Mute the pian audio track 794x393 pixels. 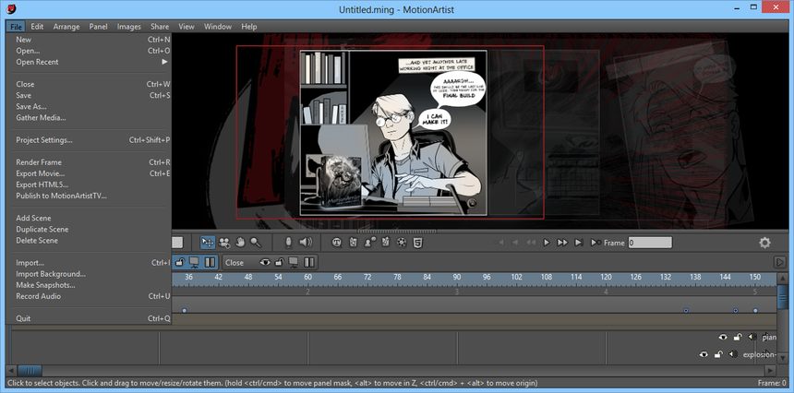coord(752,337)
